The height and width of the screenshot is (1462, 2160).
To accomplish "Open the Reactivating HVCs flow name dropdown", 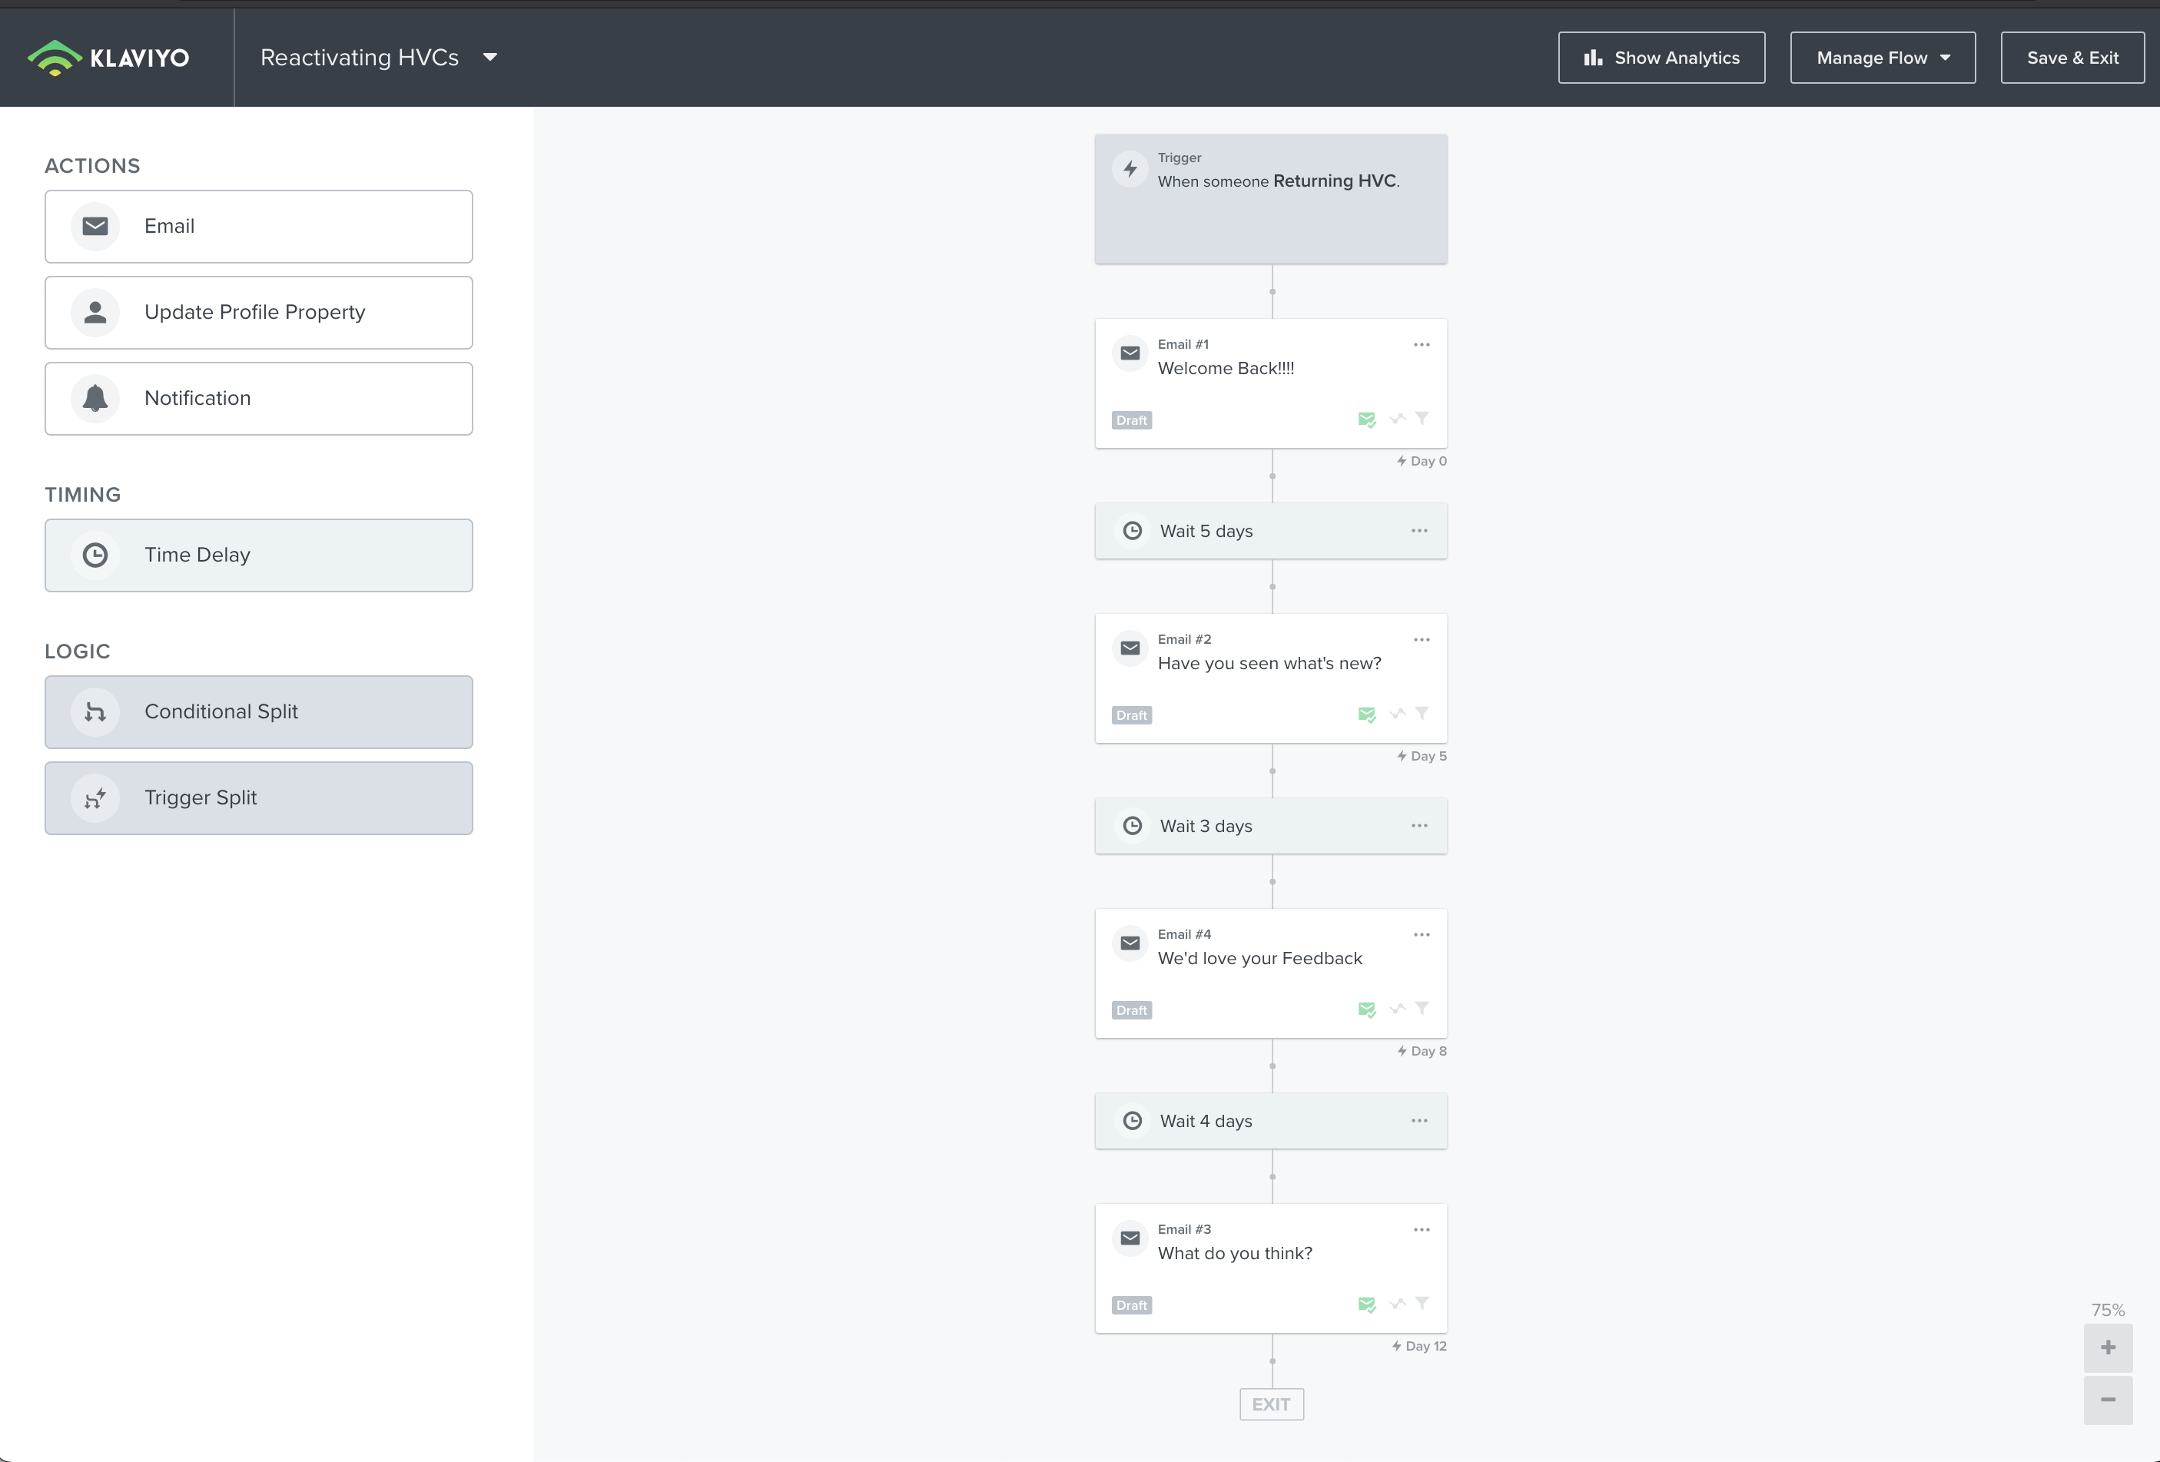I will pyautogui.click(x=379, y=58).
